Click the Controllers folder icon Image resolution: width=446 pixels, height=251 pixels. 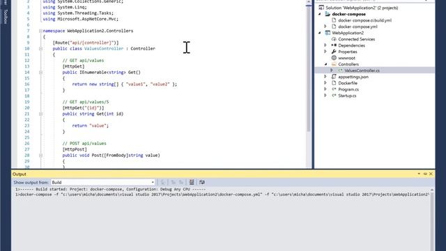[334, 64]
